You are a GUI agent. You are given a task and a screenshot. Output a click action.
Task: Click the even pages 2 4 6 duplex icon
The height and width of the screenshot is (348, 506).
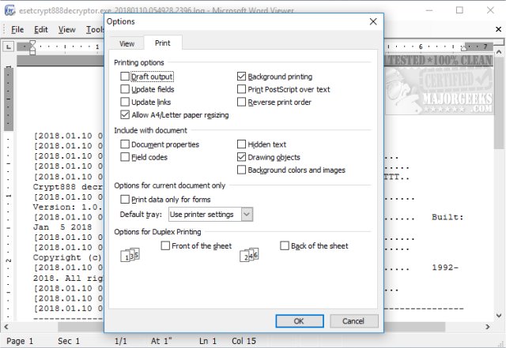pos(249,255)
